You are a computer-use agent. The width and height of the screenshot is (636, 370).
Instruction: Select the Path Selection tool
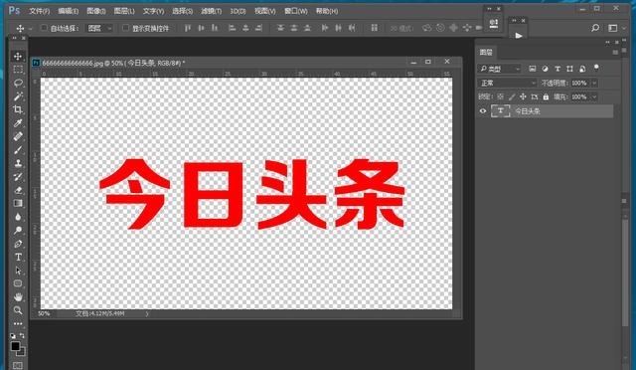[18, 271]
